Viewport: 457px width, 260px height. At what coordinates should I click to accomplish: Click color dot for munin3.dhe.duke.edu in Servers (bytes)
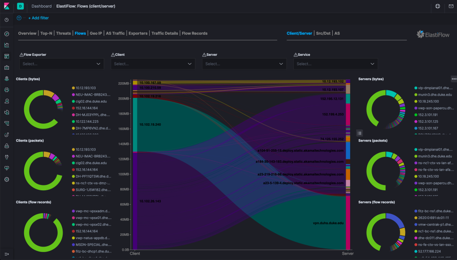416,95
